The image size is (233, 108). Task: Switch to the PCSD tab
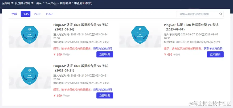click(49, 14)
